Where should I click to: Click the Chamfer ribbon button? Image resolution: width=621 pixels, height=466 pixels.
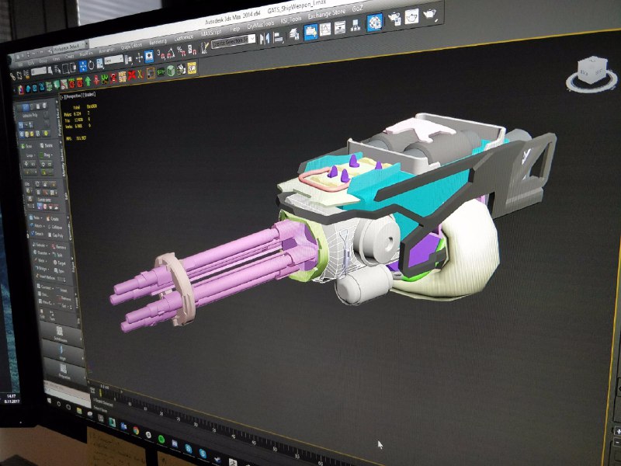coord(41,254)
